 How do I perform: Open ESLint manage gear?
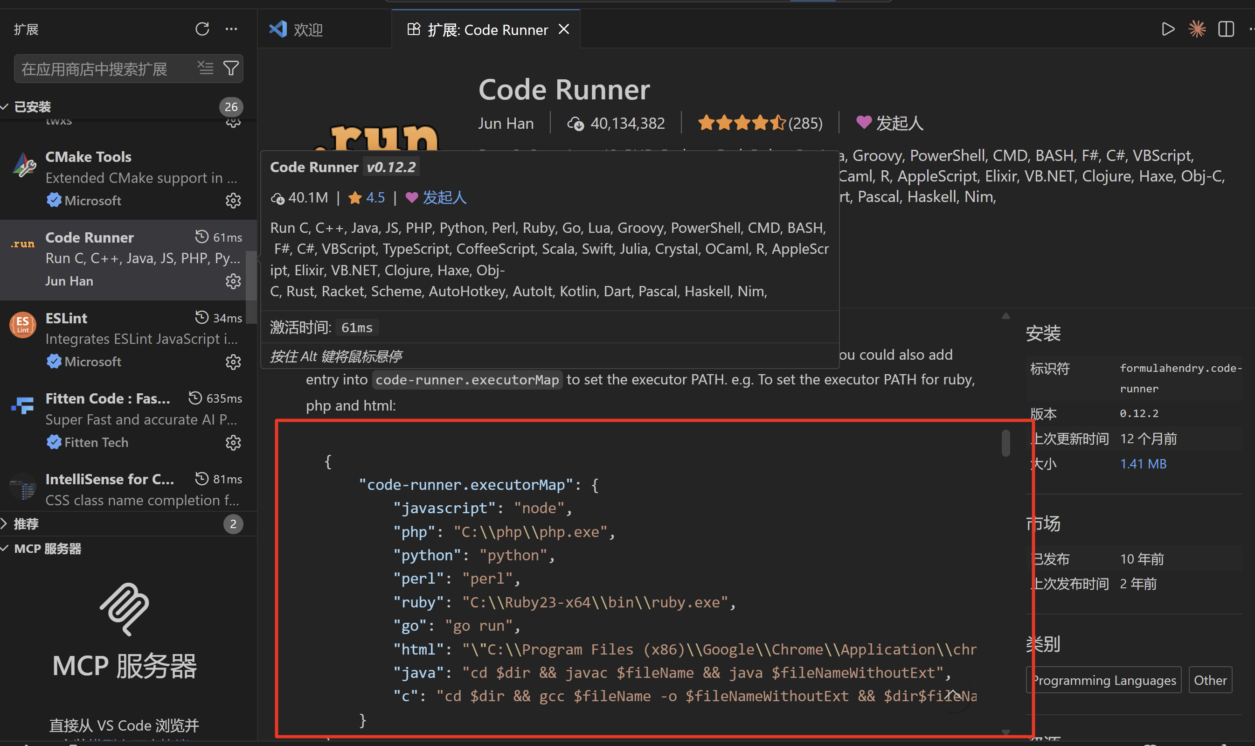click(233, 362)
